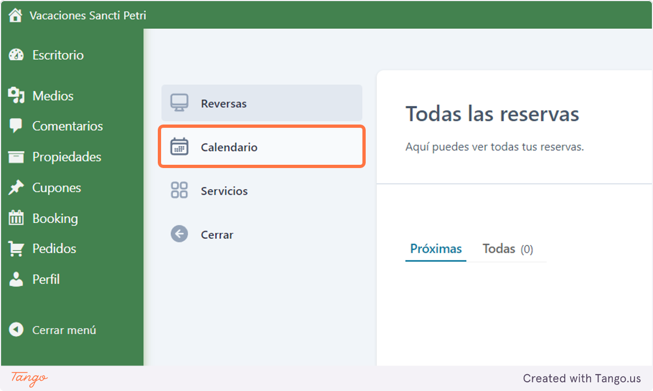Select the Cerrar label in the booking submenu
Image resolution: width=653 pixels, height=391 pixels.
click(217, 235)
